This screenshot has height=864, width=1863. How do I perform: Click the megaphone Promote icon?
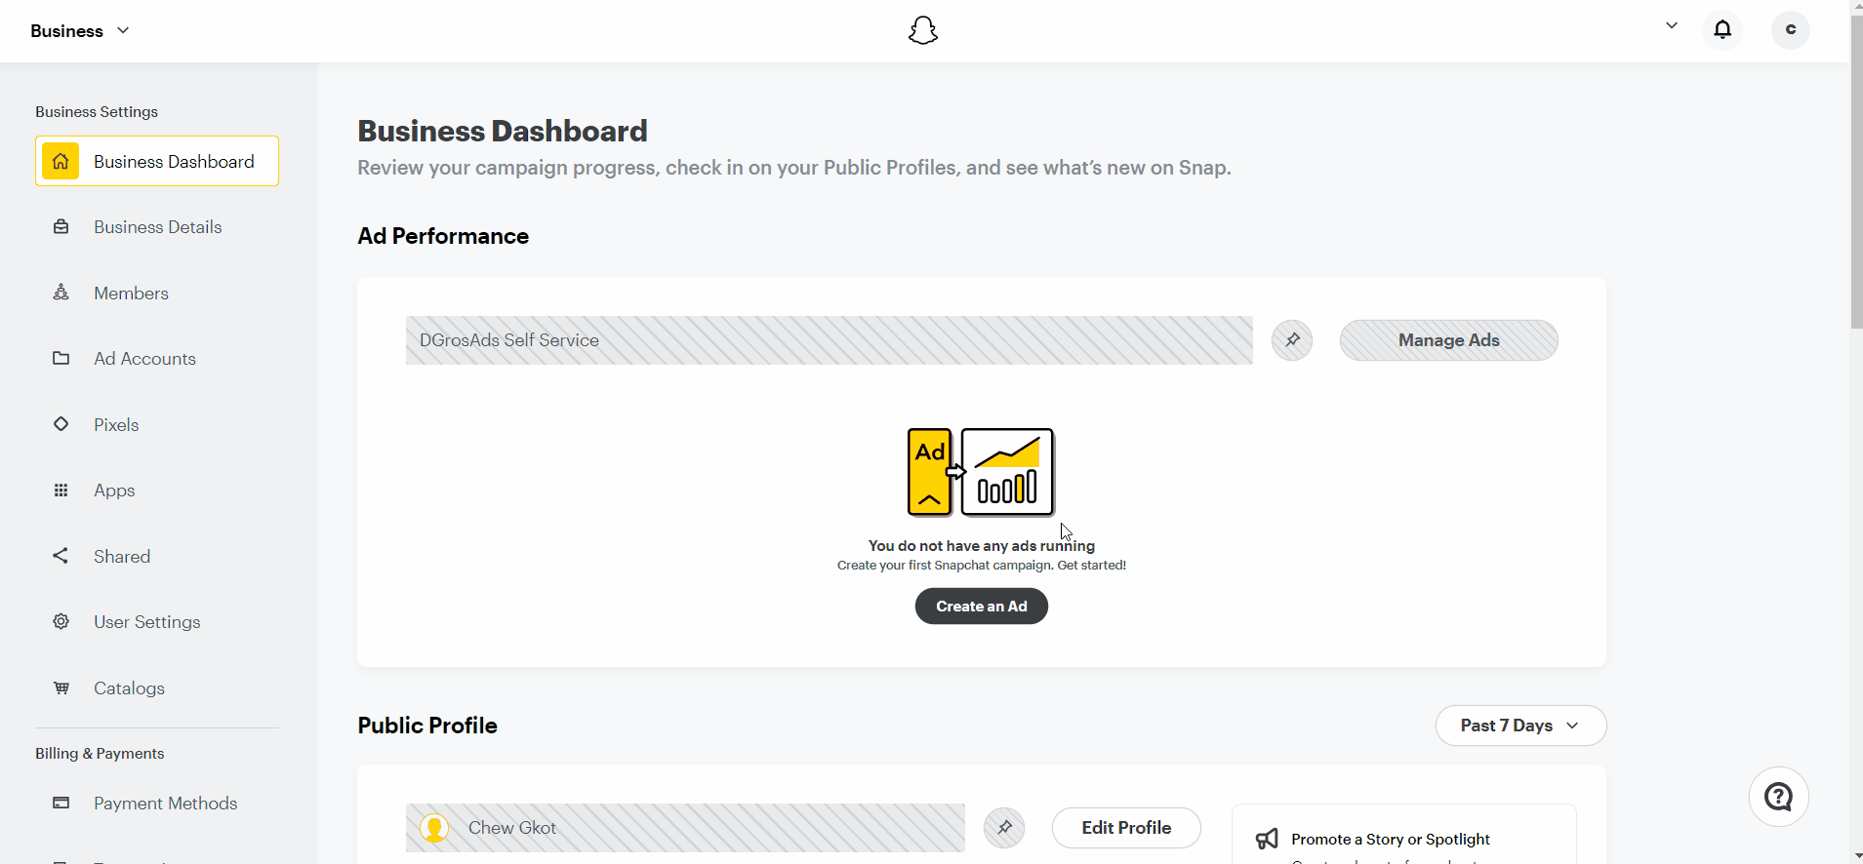1267,839
